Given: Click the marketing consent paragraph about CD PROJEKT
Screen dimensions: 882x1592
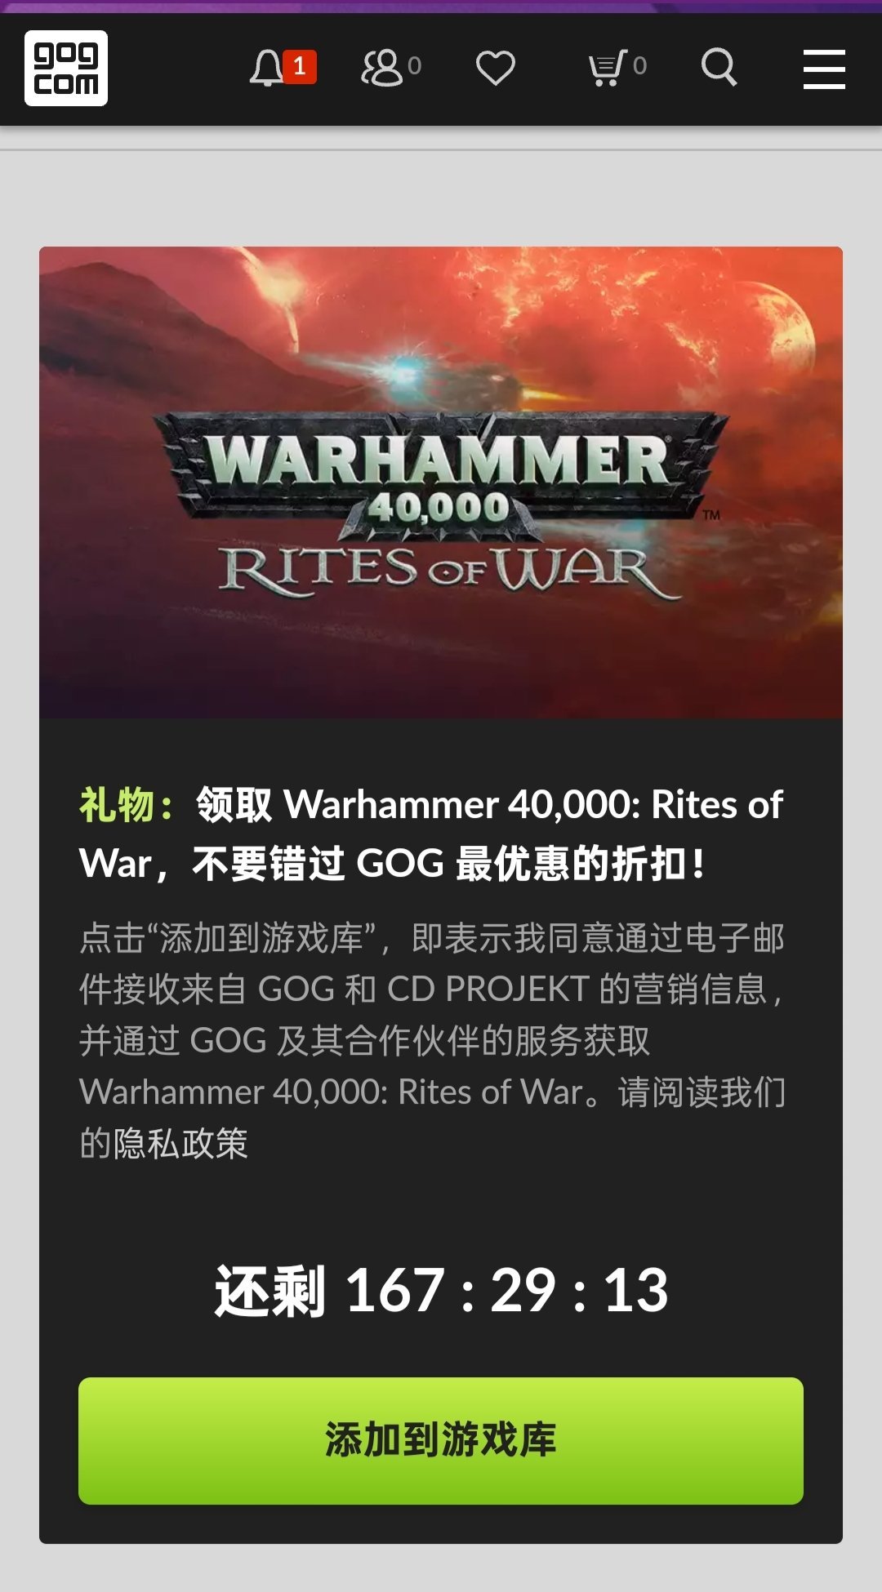Looking at the screenshot, I should click(433, 1040).
